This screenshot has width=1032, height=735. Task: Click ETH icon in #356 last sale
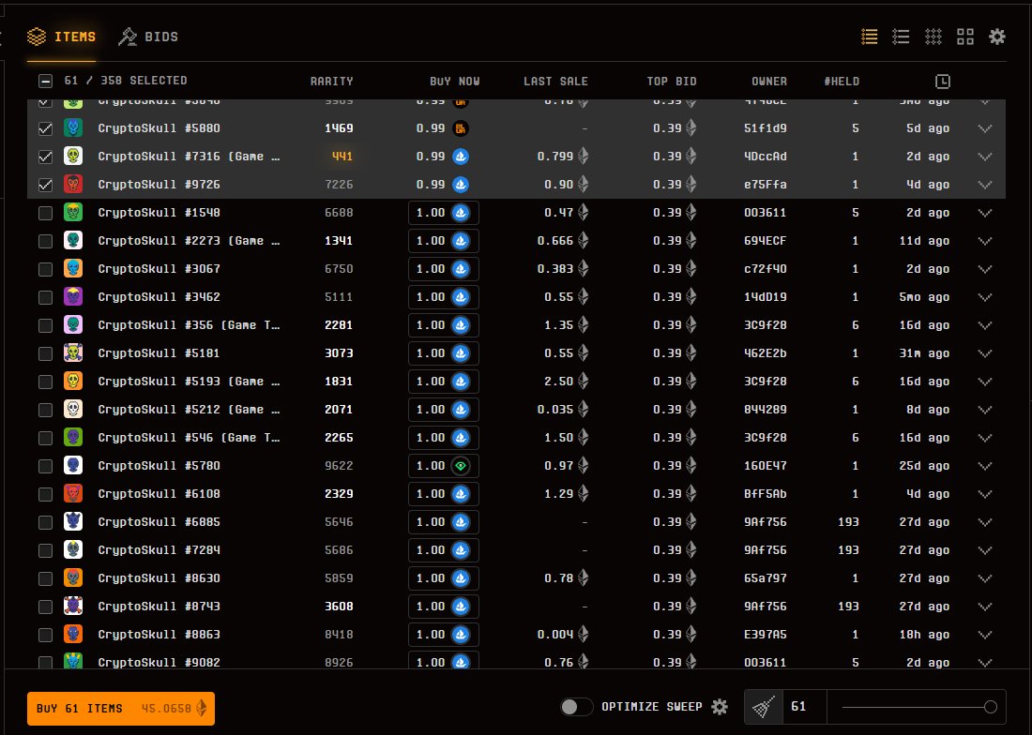584,324
